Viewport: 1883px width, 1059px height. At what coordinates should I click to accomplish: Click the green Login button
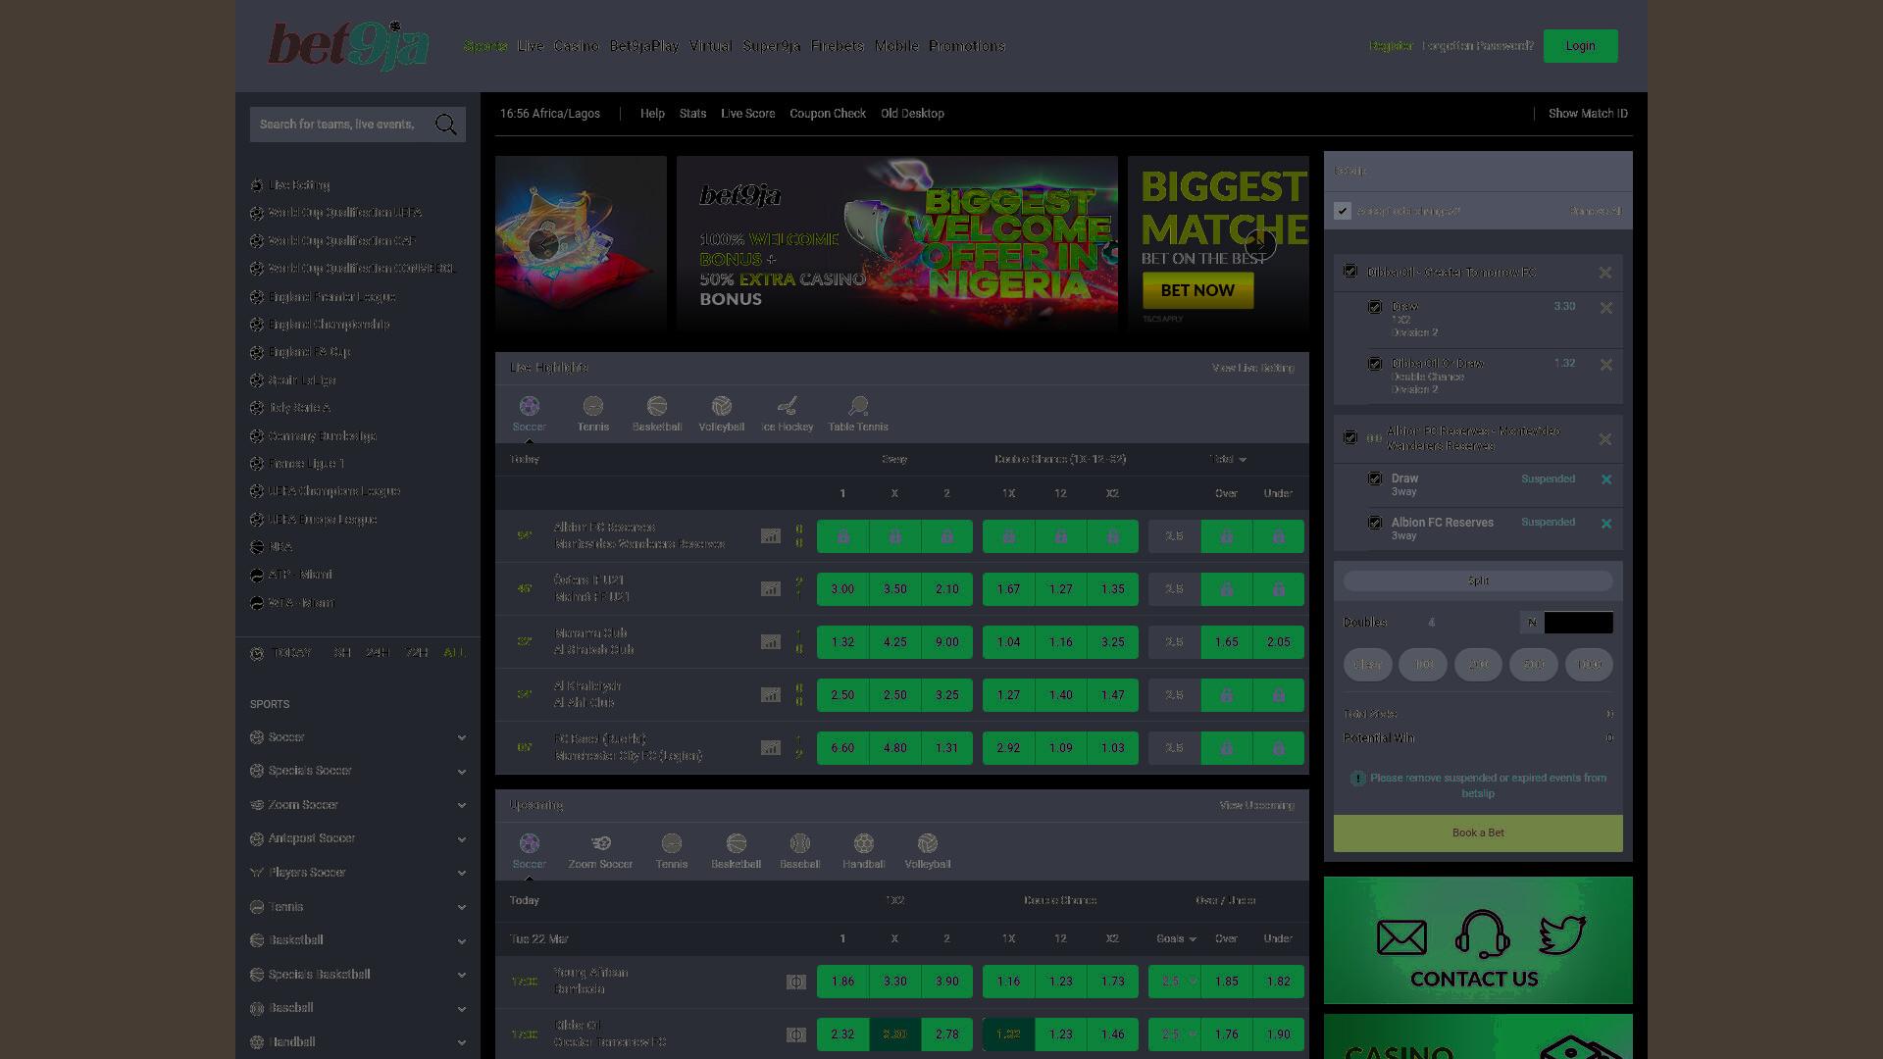click(x=1581, y=46)
